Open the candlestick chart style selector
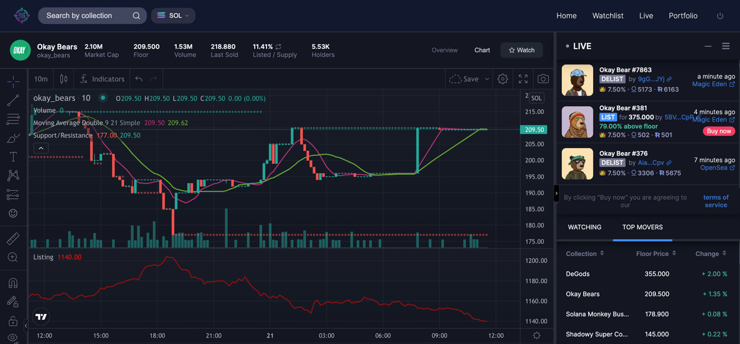This screenshot has height=344, width=740. point(64,79)
